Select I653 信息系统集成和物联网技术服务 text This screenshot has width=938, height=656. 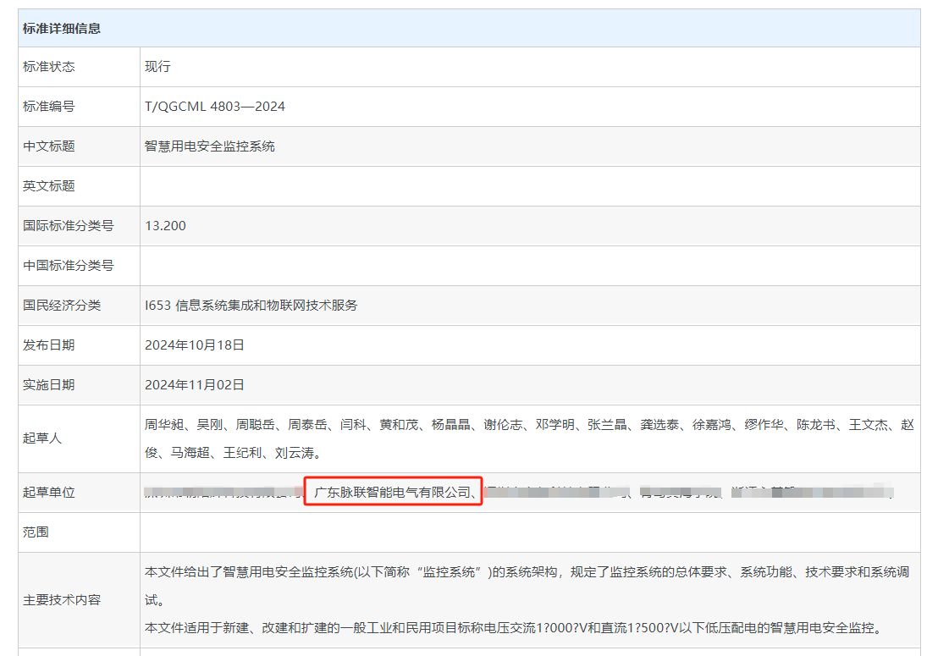point(251,306)
